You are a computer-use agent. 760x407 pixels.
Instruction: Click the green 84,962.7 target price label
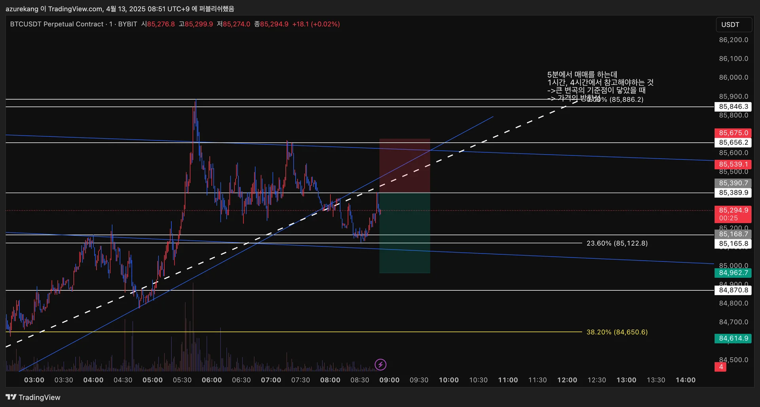[x=733, y=273]
